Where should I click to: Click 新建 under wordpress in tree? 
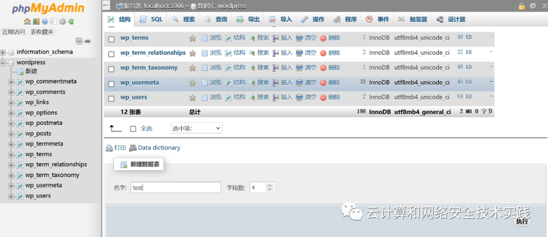coord(31,71)
